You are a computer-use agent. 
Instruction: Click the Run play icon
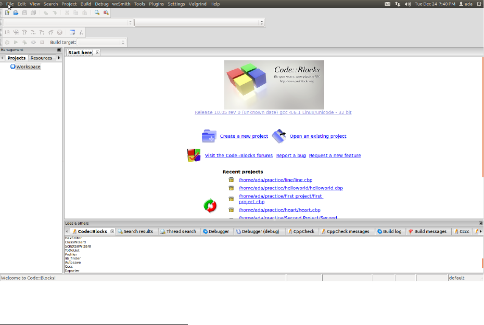16,42
